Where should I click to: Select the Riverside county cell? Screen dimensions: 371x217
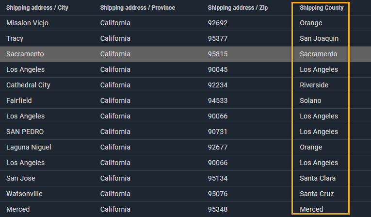click(314, 85)
